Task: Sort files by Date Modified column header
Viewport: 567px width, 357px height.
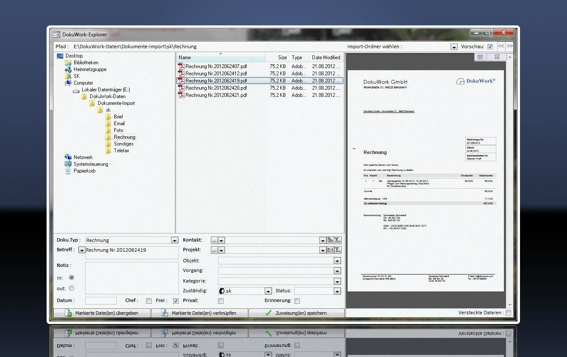Action: click(326, 57)
